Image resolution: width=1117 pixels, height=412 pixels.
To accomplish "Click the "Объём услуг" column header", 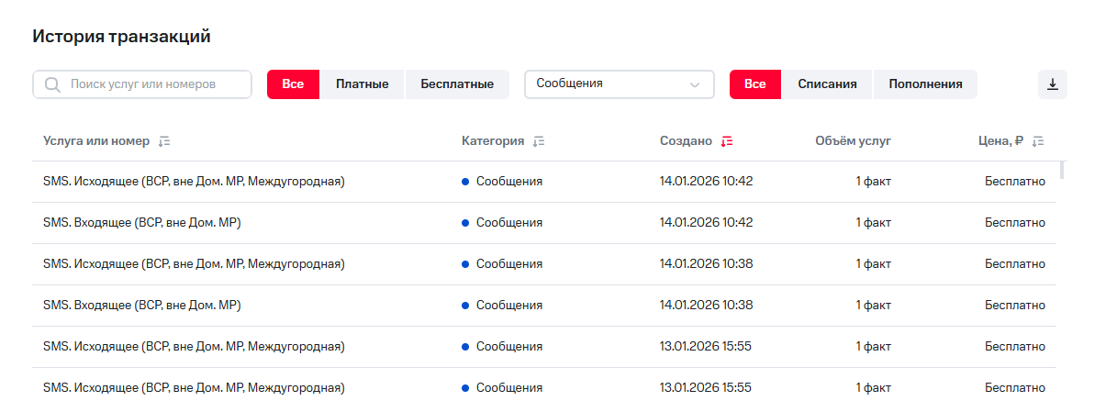I will [853, 141].
